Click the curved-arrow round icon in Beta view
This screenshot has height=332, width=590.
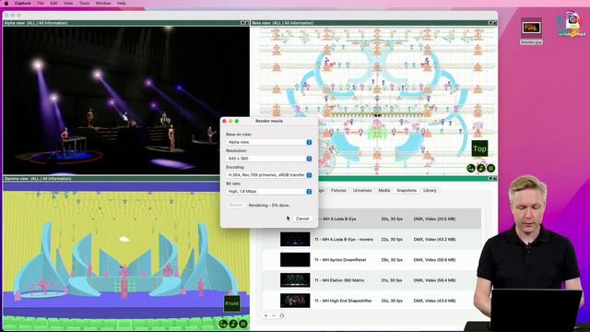point(471,168)
